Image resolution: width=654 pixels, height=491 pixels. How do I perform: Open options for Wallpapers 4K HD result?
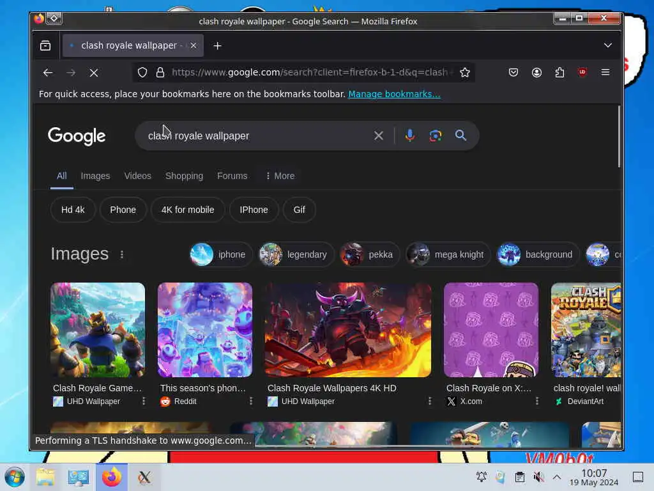pos(430,401)
